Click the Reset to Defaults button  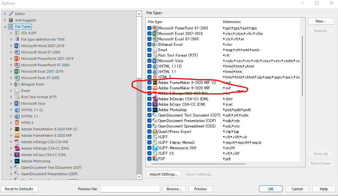click(19, 189)
